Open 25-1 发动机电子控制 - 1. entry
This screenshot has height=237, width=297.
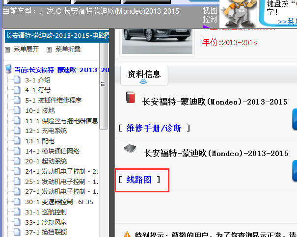point(61,182)
